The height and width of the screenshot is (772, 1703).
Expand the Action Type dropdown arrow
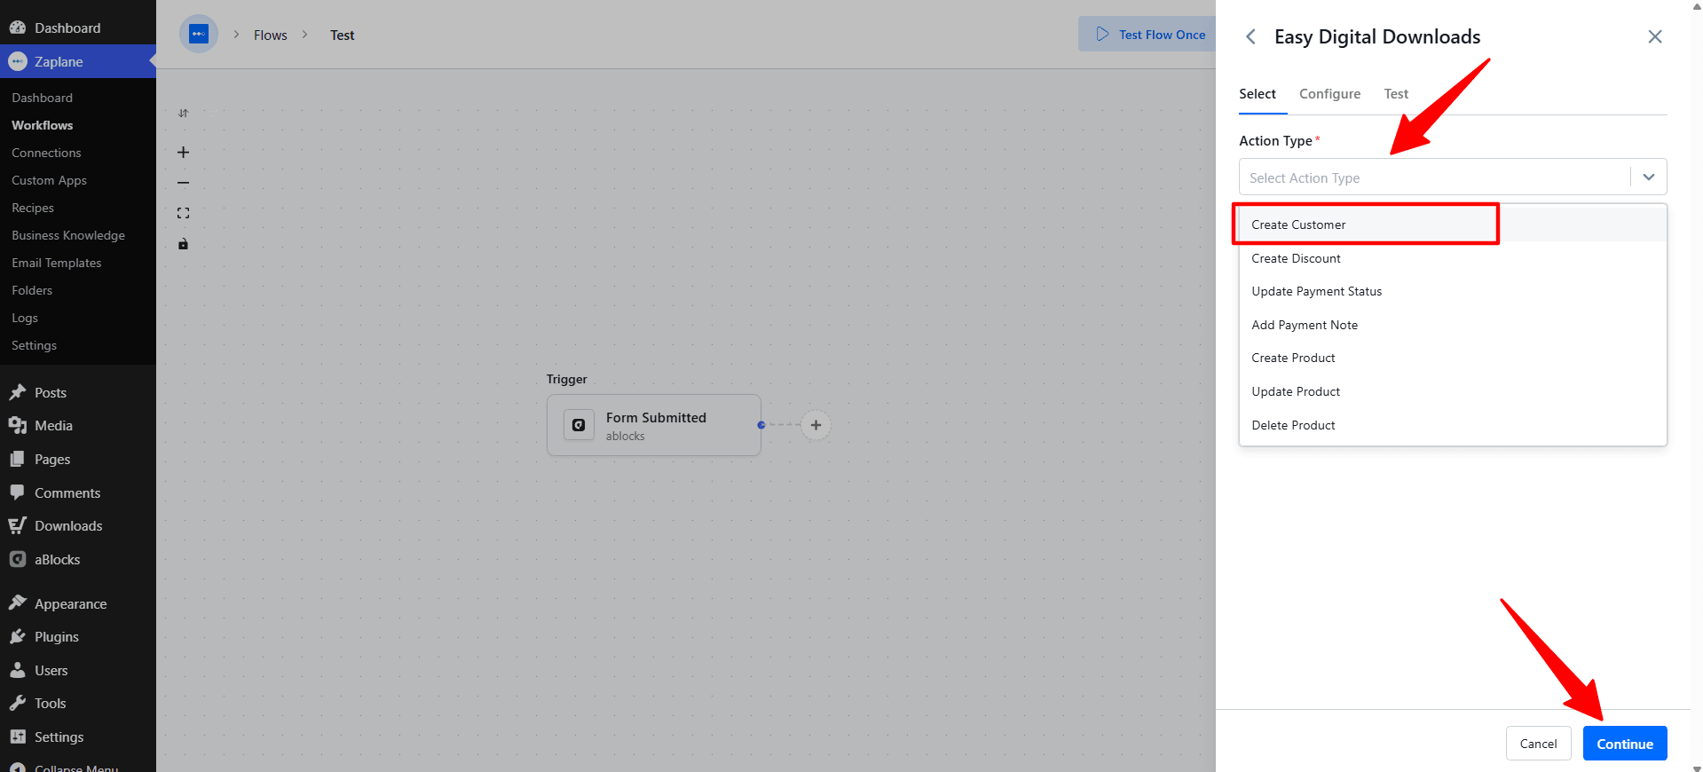point(1649,177)
